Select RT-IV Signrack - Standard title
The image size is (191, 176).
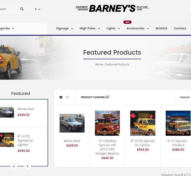click(178, 143)
